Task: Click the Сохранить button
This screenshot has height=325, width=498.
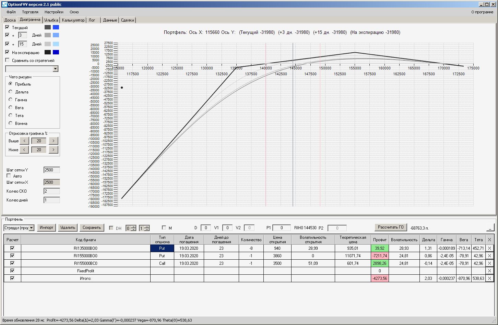Action: click(x=92, y=227)
